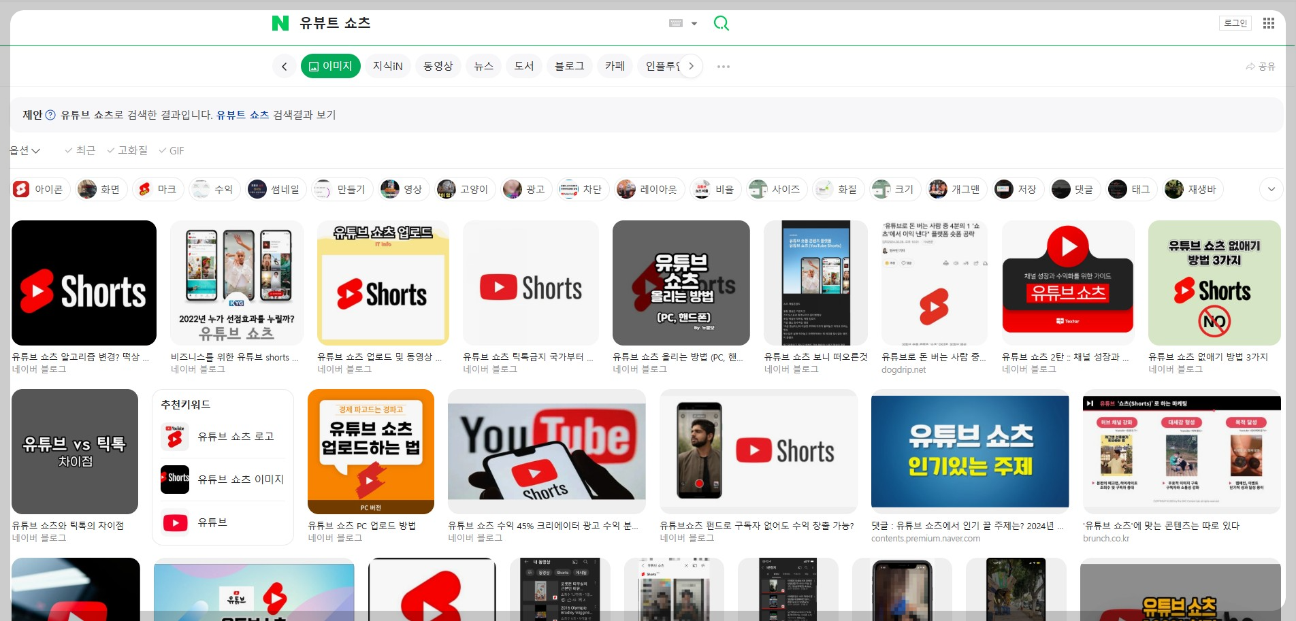
Task: Select the 저장 keyword chip
Action: 1018,189
